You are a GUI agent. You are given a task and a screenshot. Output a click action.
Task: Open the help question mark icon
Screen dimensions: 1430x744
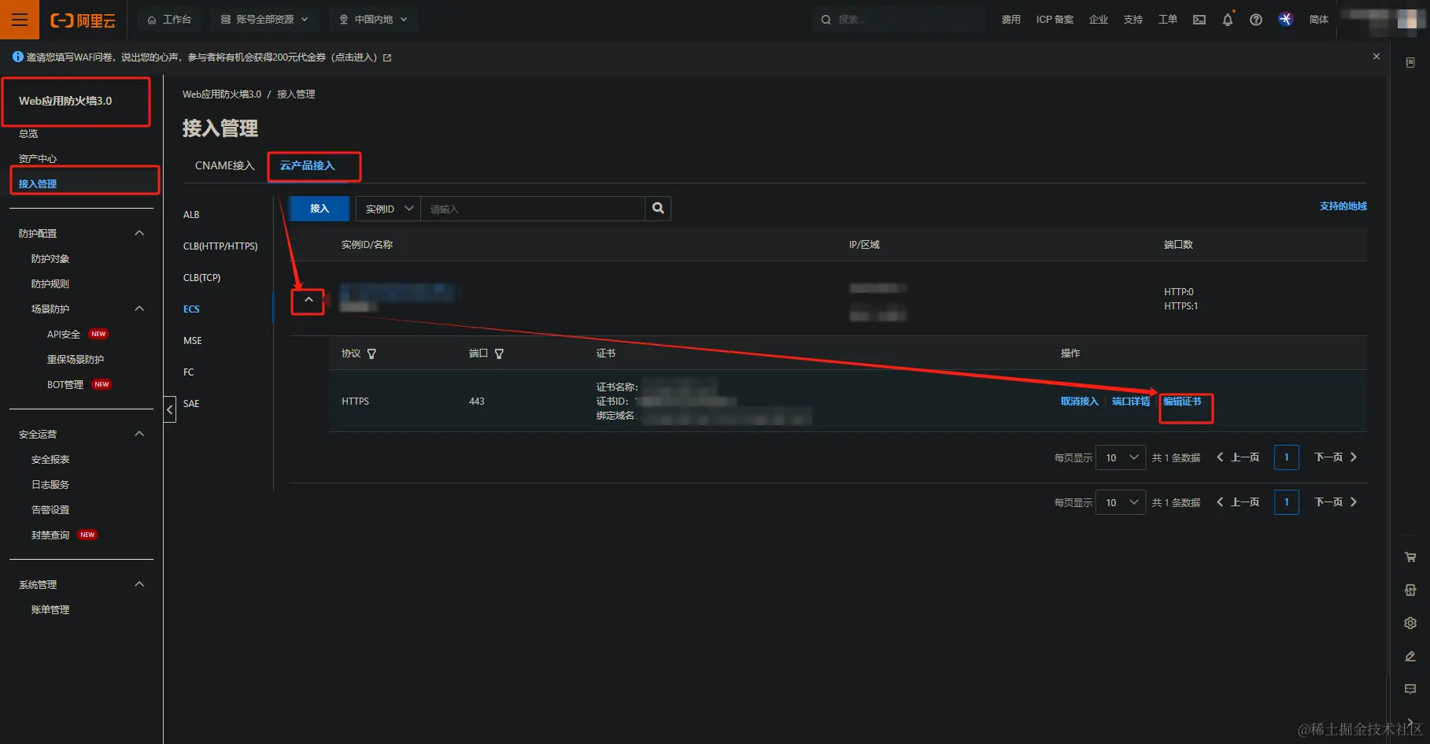1256,20
